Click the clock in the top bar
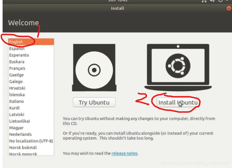The image size is (232, 168). tap(118, 1)
